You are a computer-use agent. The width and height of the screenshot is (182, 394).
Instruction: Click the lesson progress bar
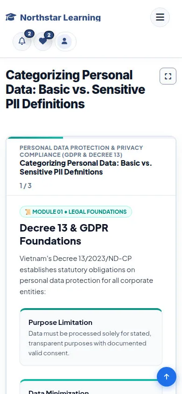point(91,137)
